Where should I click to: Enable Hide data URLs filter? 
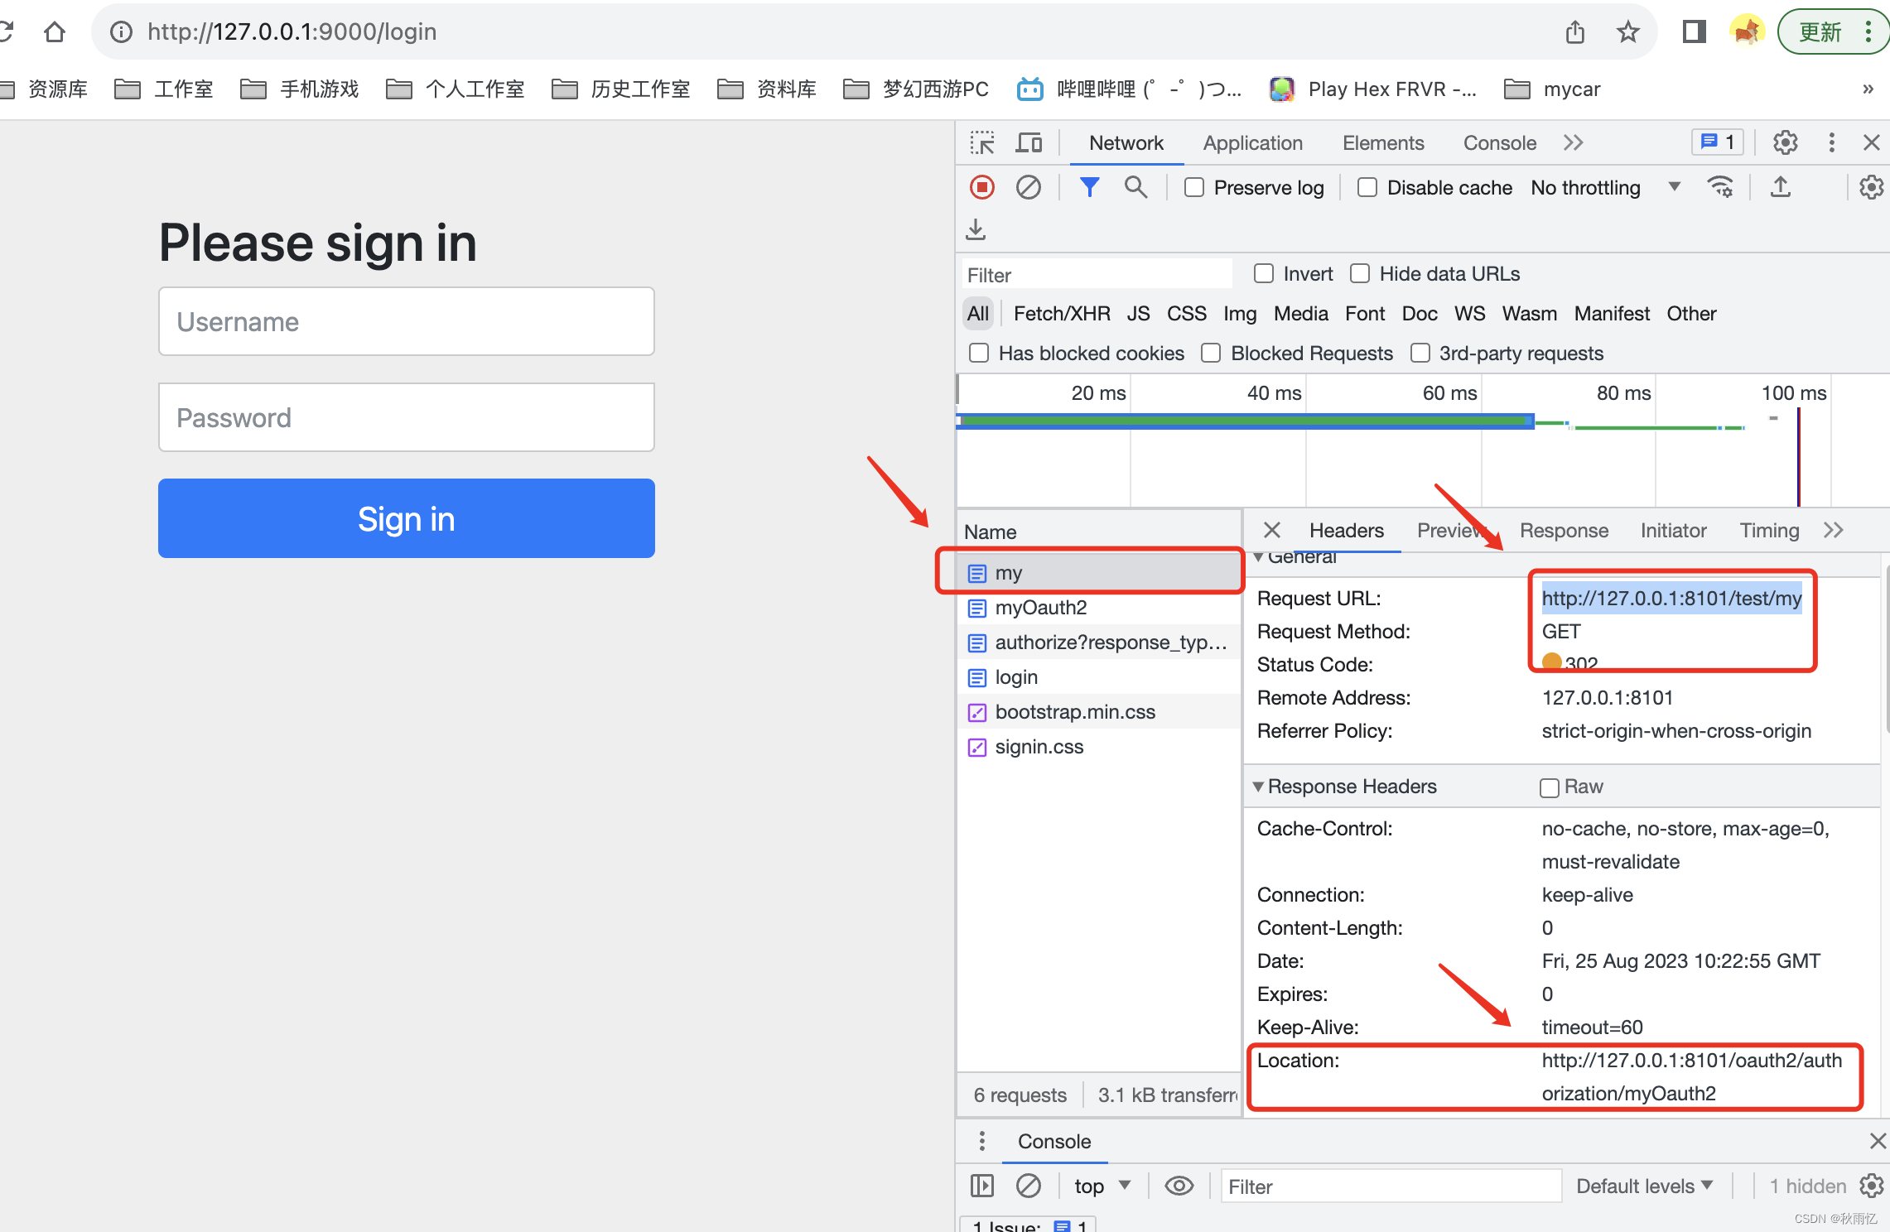point(1360,273)
